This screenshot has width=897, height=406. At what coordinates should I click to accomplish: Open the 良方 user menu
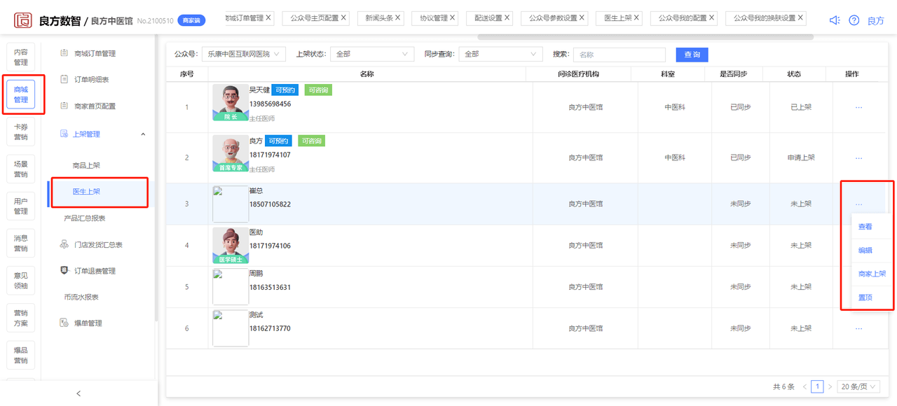tap(876, 21)
